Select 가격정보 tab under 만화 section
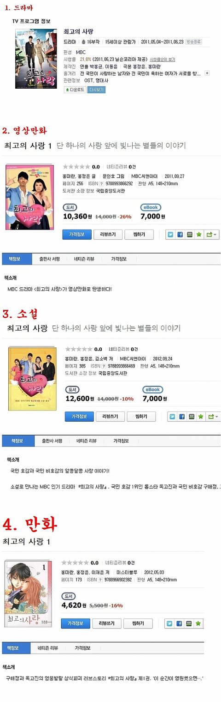 pyautogui.click(x=83, y=648)
